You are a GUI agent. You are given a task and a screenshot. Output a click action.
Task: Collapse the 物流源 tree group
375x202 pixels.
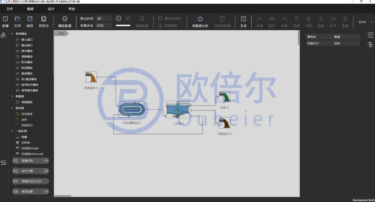[x=12, y=108]
